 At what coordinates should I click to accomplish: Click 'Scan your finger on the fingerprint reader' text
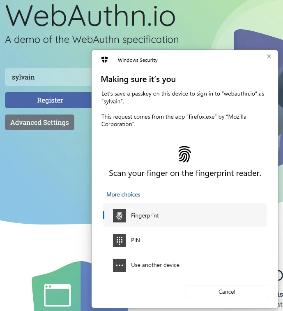(x=185, y=173)
